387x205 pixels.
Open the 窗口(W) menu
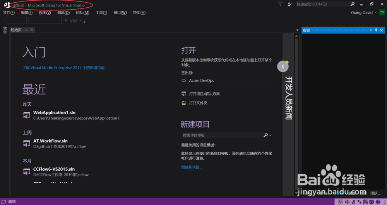[120, 13]
